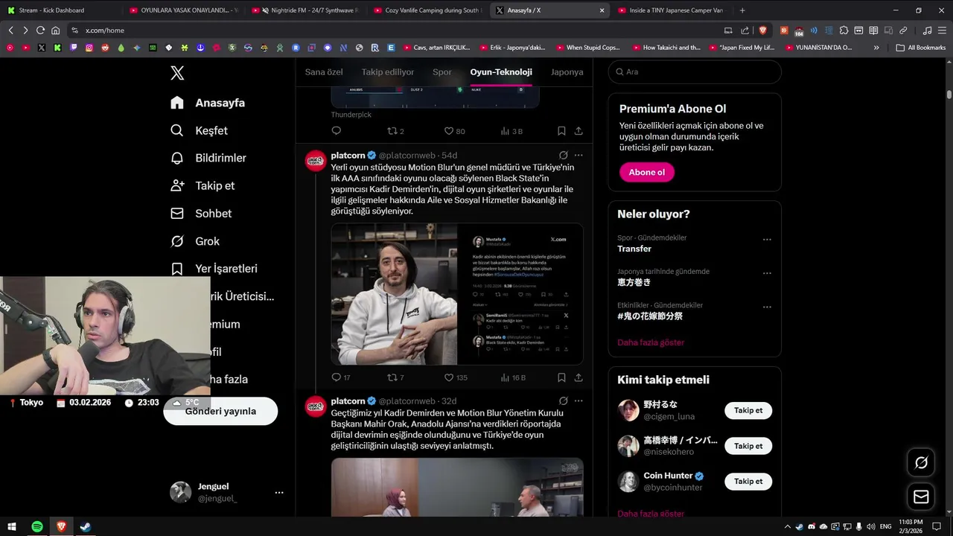Share the Thunderpick post
953x536 pixels.
click(x=579, y=131)
